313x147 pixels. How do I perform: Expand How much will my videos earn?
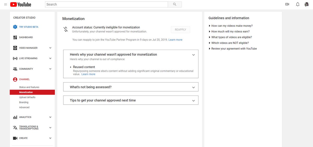click(229, 31)
